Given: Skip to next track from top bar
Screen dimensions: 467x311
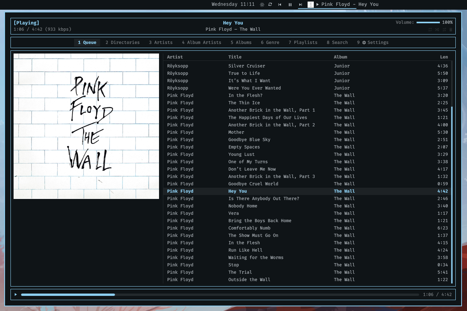Looking at the screenshot, I should (x=300, y=5).
